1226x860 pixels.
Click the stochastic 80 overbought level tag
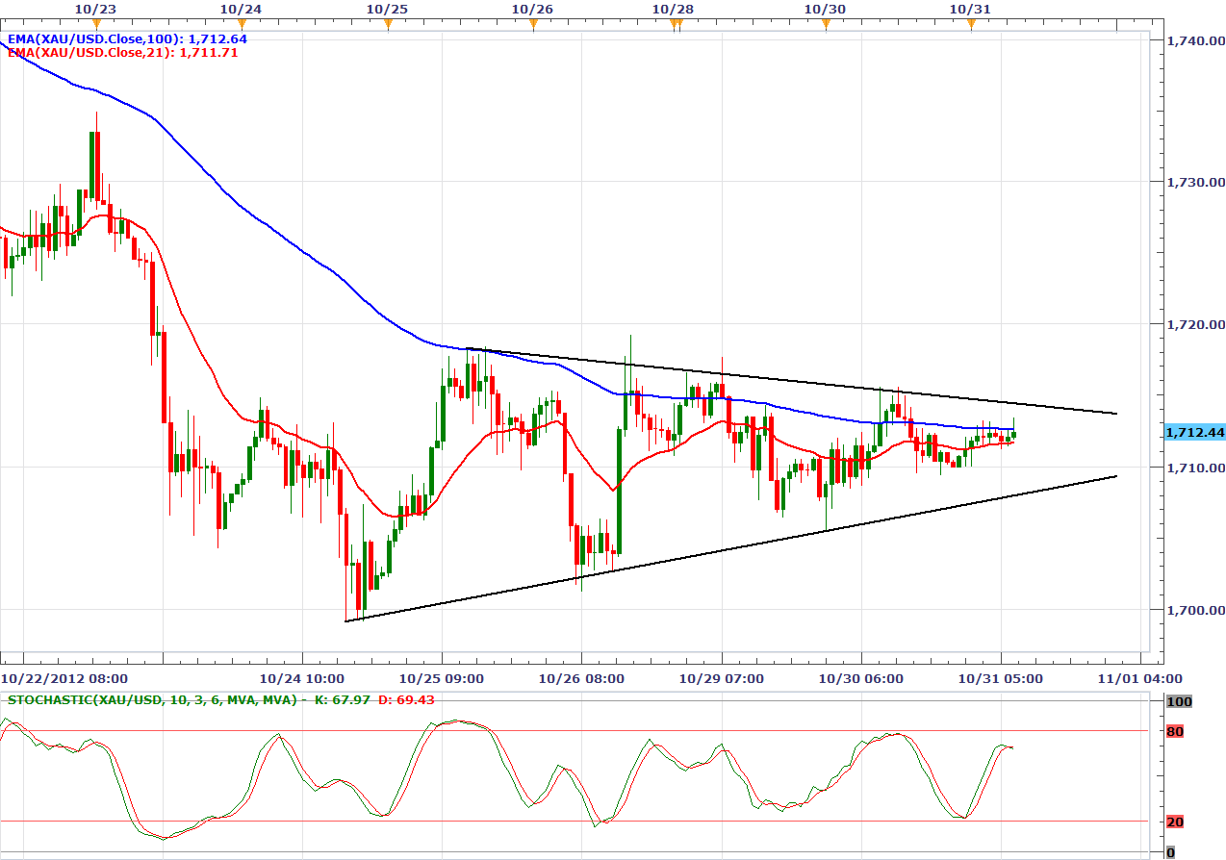click(1174, 732)
